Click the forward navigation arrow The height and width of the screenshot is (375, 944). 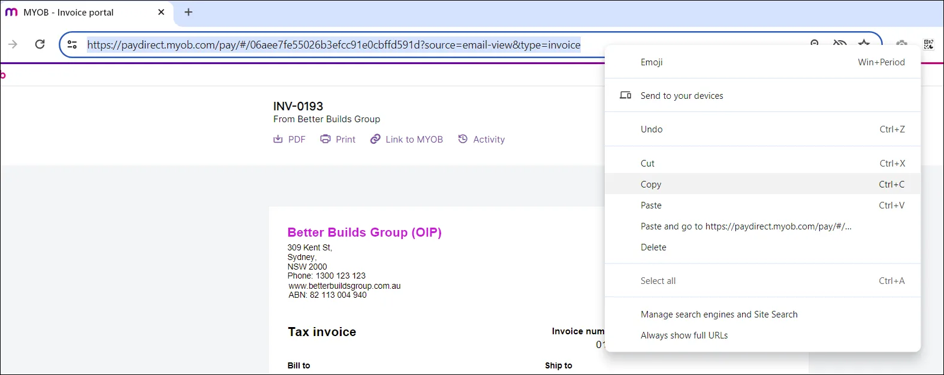pyautogui.click(x=13, y=44)
